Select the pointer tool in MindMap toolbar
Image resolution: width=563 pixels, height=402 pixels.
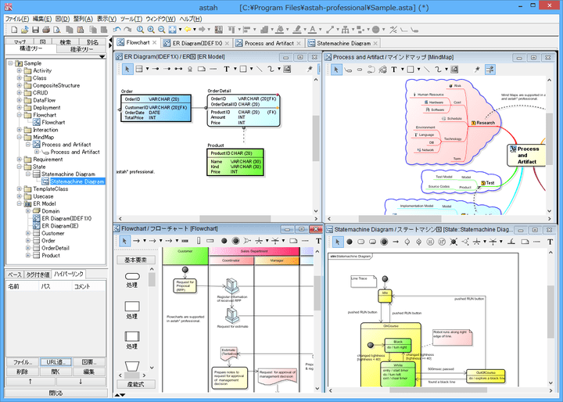[336, 69]
